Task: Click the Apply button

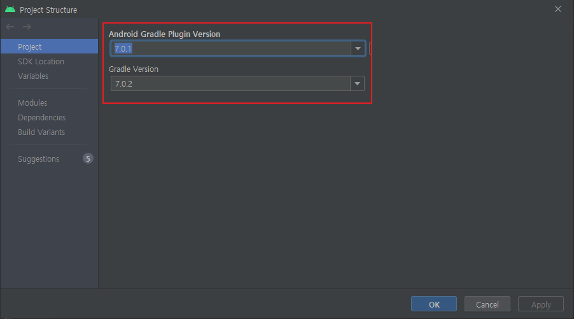Action: 541,304
